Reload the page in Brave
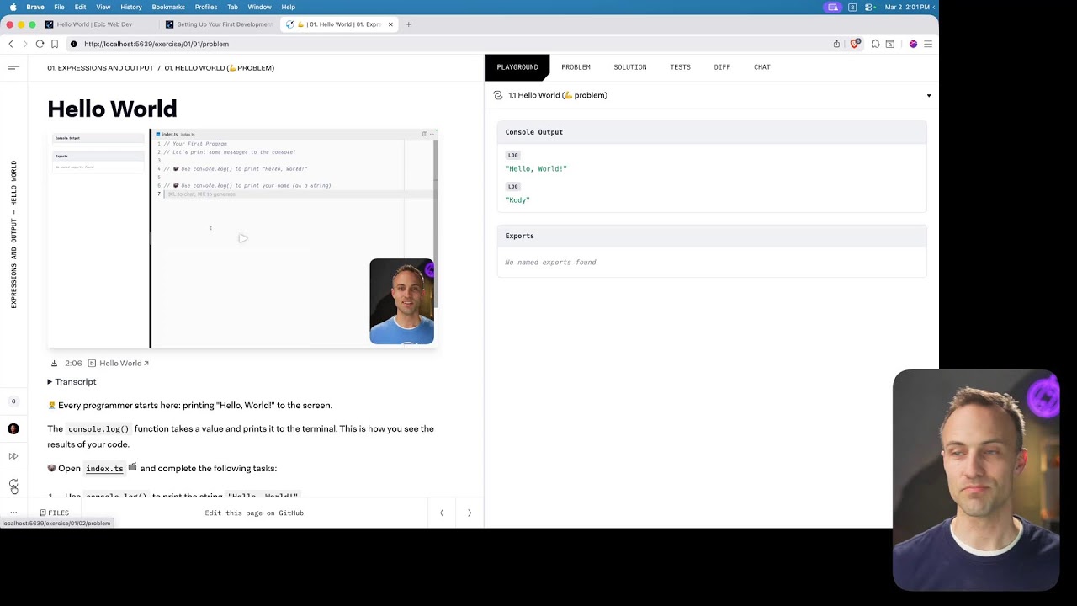The image size is (1077, 606). 40,44
